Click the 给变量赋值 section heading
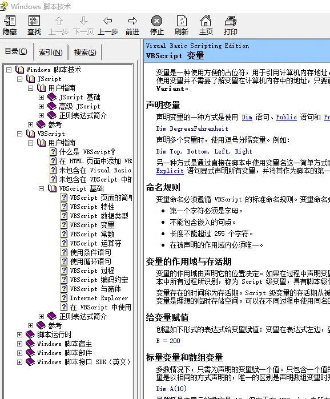Viewport: 330px width, 399px height. pyautogui.click(x=167, y=317)
